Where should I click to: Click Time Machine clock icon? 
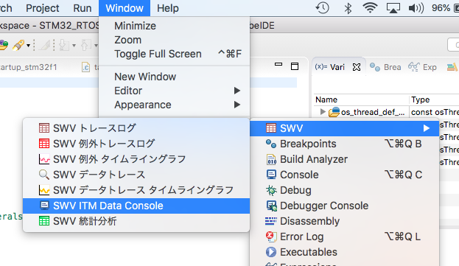click(323, 8)
